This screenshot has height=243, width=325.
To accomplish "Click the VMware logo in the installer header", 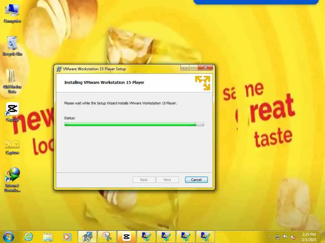I will click(x=202, y=83).
